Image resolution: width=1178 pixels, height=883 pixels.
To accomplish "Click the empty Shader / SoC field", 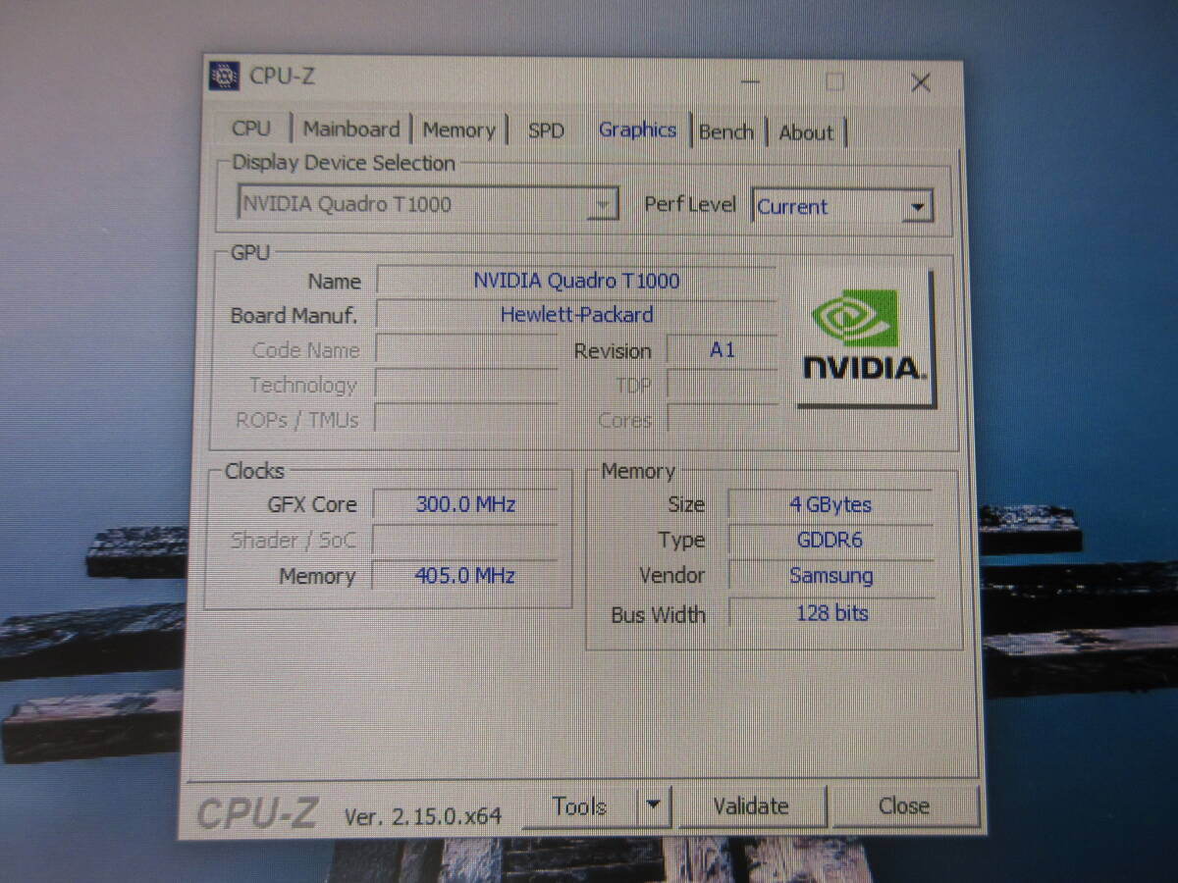I will (465, 541).
